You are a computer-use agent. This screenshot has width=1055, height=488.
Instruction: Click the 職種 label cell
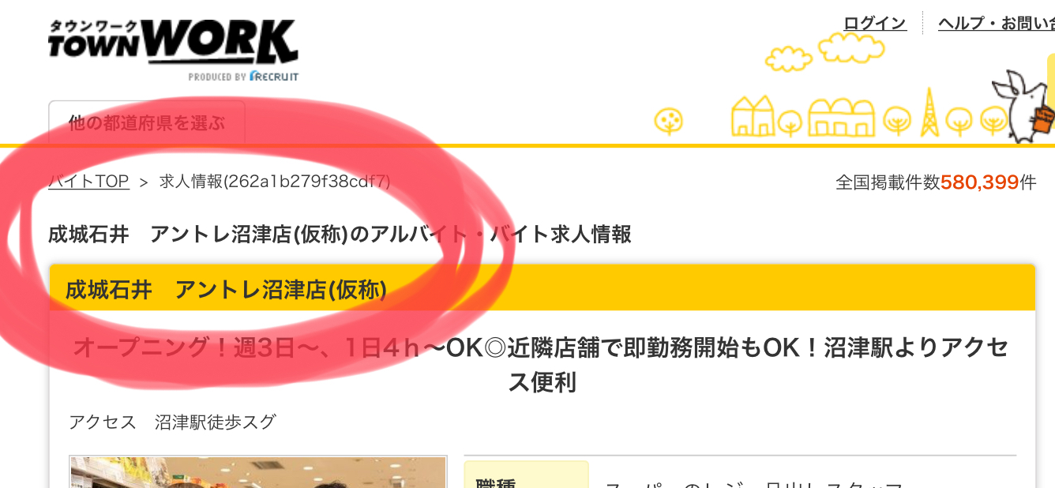tap(526, 475)
